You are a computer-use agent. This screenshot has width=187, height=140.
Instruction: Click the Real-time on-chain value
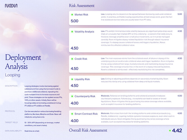pyautogui.click(x=32, y=131)
